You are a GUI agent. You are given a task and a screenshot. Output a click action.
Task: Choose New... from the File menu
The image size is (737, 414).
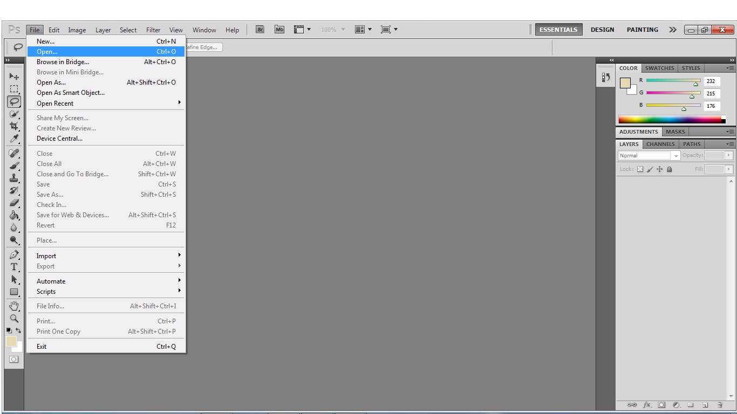click(106, 42)
